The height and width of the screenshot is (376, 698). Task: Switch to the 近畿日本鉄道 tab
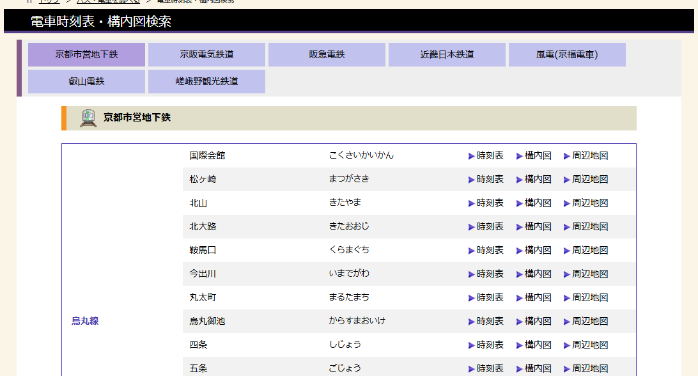tap(447, 54)
